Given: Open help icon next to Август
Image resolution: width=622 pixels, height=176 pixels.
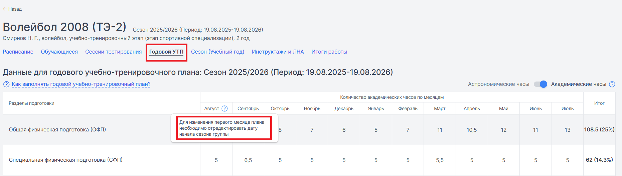Looking at the screenshot, I should pos(224,108).
